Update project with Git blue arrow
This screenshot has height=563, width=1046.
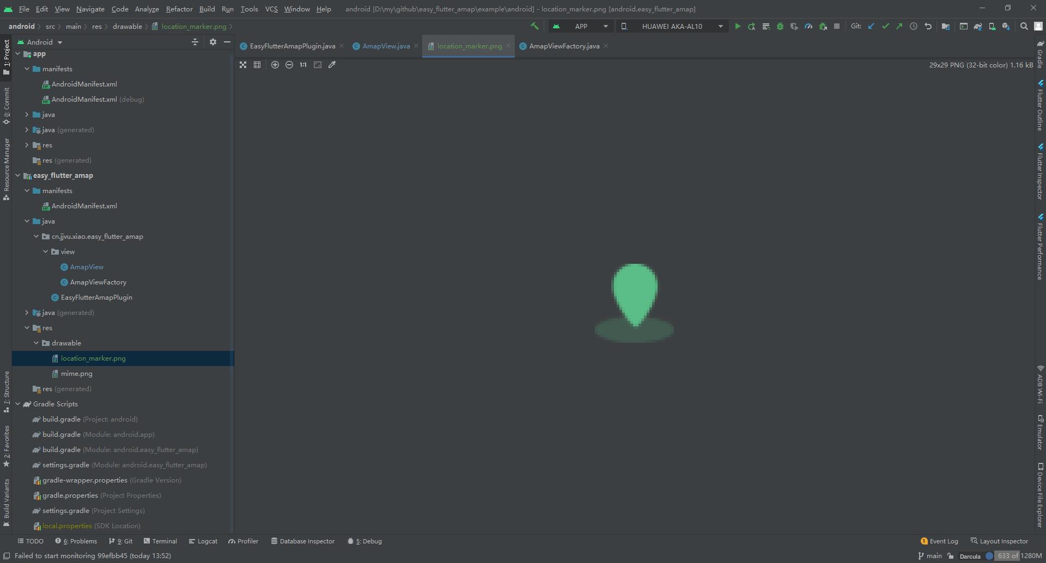click(871, 26)
